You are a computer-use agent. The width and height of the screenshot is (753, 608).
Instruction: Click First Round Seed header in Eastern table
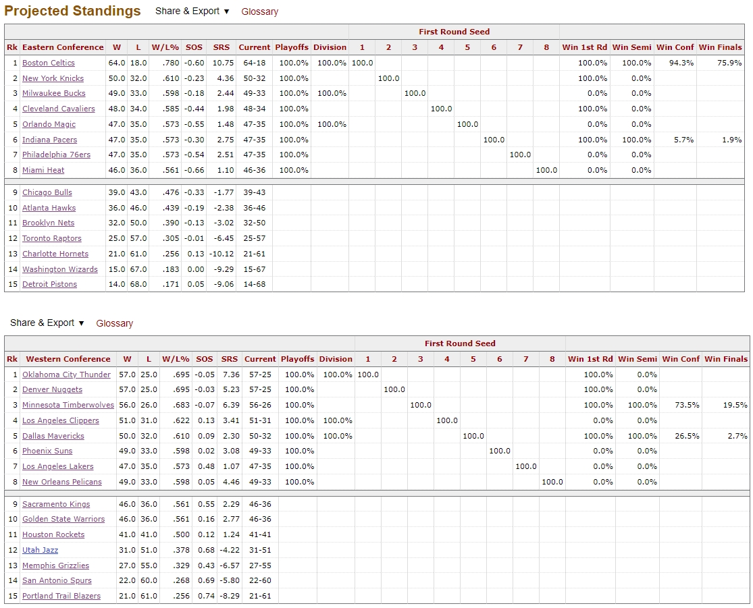click(x=455, y=32)
